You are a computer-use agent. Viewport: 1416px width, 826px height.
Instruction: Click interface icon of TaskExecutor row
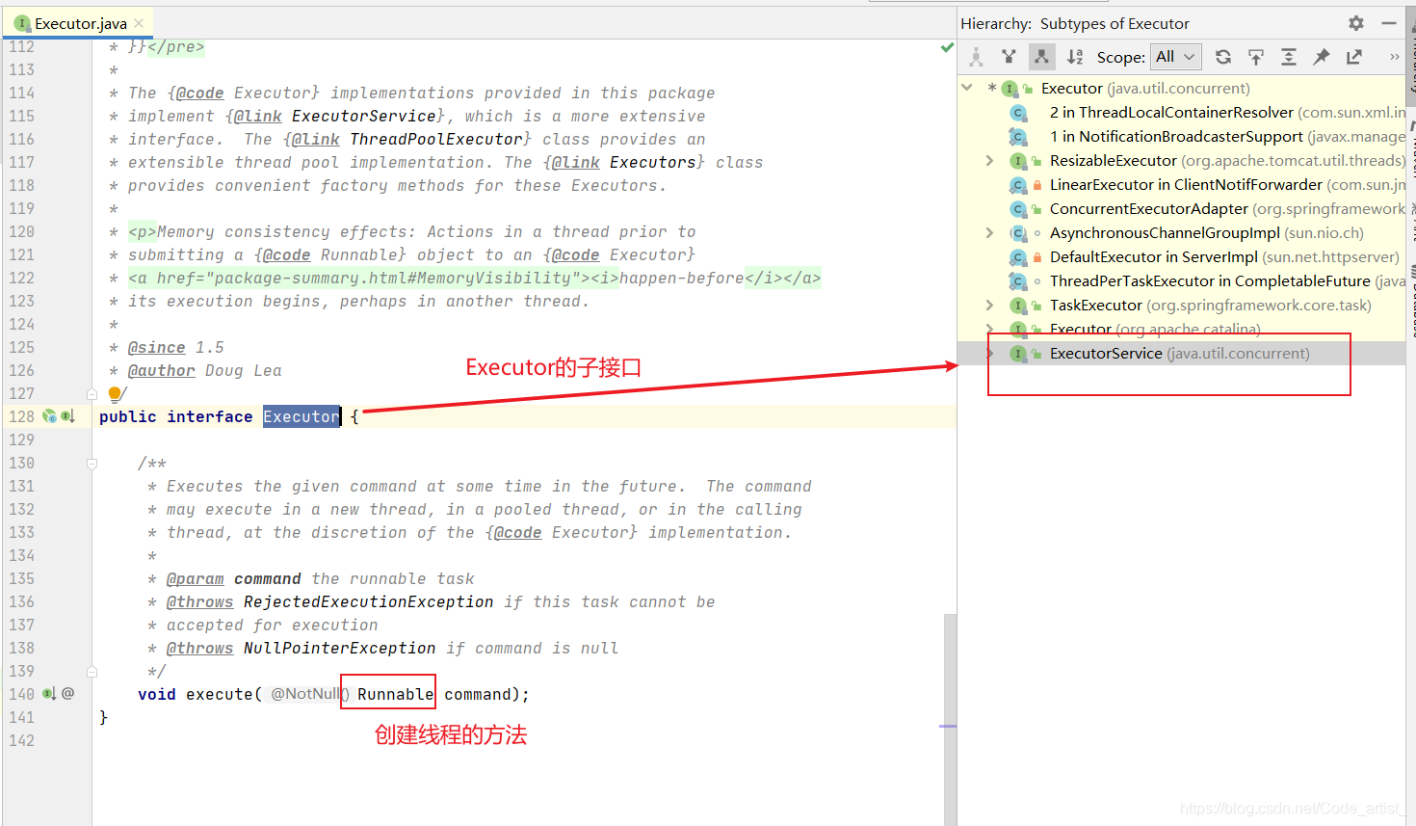pyautogui.click(x=1017, y=306)
